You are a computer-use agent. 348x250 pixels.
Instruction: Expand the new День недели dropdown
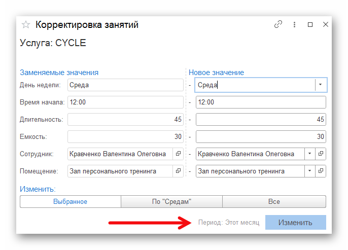(x=321, y=85)
